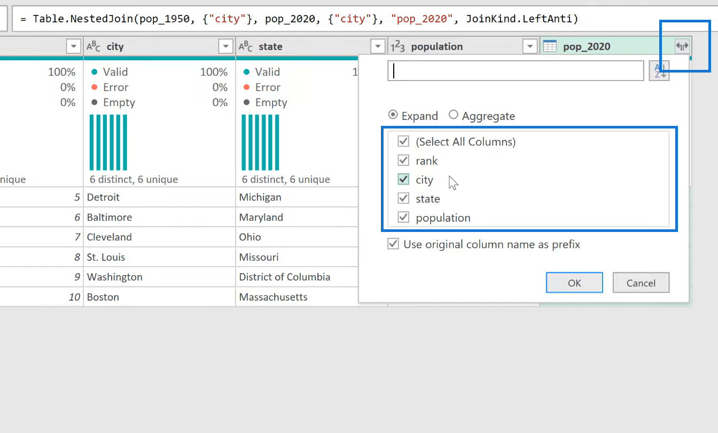
Task: Click the expand icon on pop_2020 column
Action: coord(682,46)
